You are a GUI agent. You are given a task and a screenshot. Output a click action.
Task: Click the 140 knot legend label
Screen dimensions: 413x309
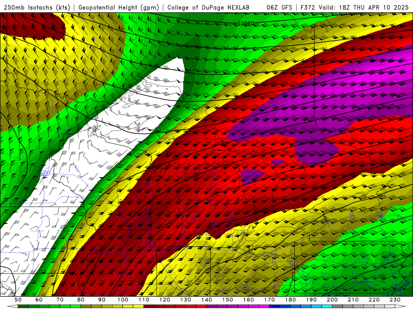tap(206, 300)
